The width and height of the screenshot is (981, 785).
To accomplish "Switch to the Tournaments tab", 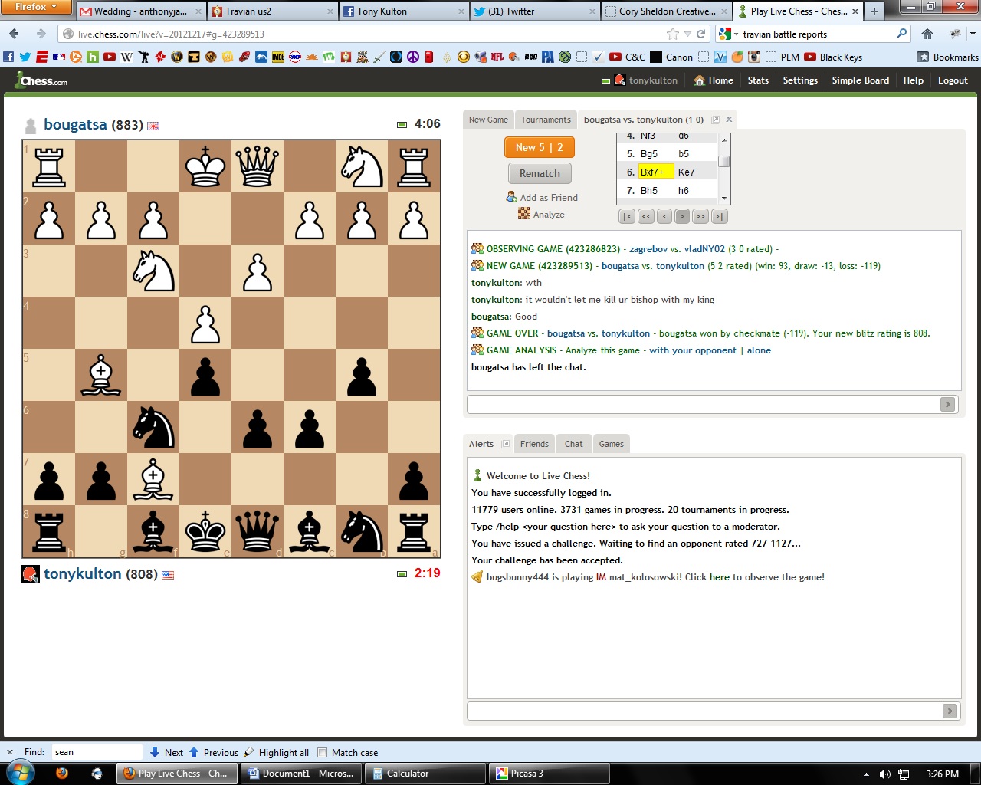I will tap(546, 120).
